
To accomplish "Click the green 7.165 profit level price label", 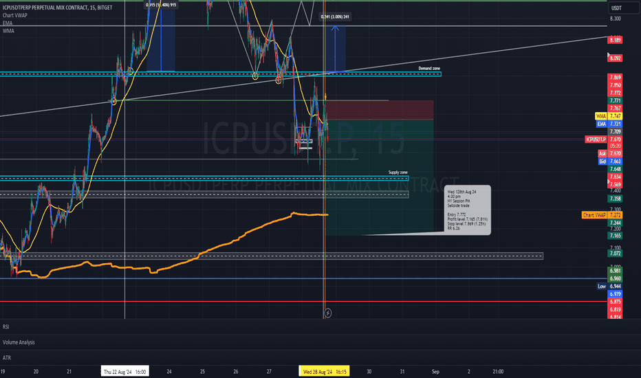I will pyautogui.click(x=615, y=235).
